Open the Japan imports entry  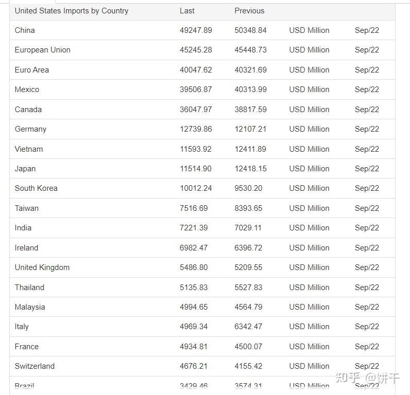[25, 169]
